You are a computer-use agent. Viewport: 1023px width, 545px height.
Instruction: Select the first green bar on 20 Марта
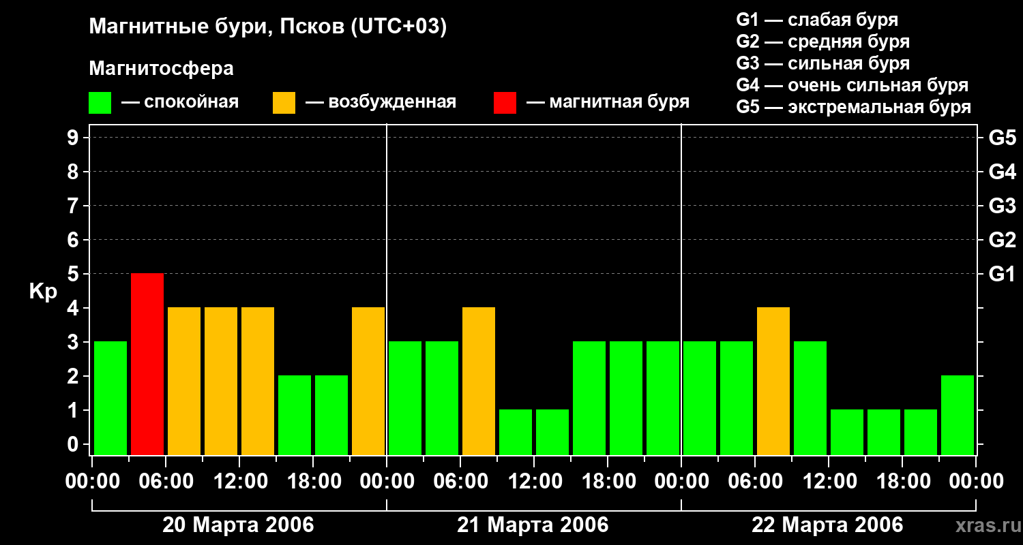click(110, 398)
